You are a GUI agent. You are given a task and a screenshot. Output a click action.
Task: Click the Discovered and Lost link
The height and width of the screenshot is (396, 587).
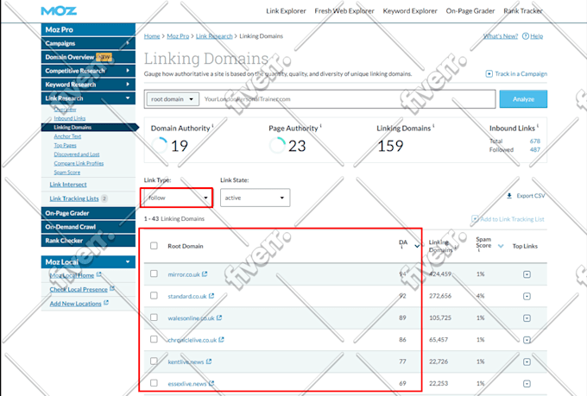(77, 154)
